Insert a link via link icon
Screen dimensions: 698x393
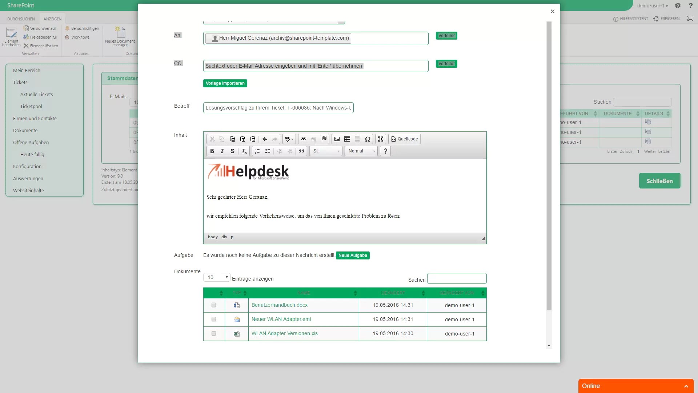[x=304, y=139]
